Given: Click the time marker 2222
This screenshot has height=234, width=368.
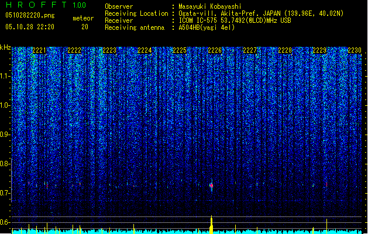Looking at the screenshot, I should pos(74,50).
